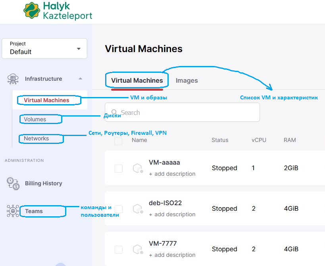Click the VM-7777 machine icon

[137, 249]
